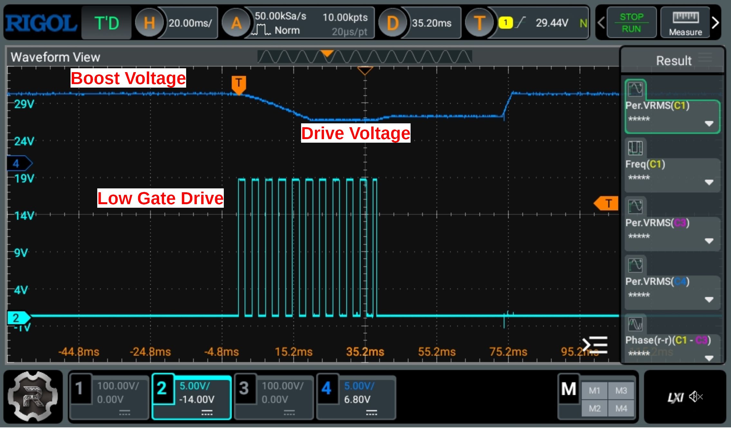Expand Freq(C1) measurement dropdown arrow
The height and width of the screenshot is (428, 731).
click(709, 182)
